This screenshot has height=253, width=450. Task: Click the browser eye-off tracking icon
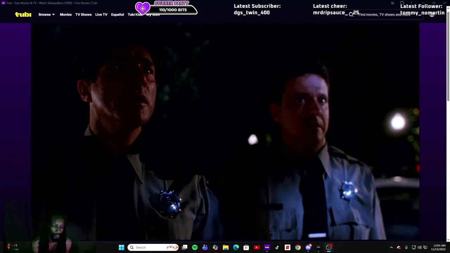click(x=392, y=3)
